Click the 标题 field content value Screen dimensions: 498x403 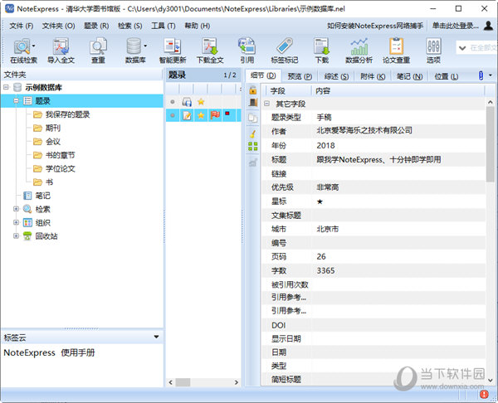[378, 159]
